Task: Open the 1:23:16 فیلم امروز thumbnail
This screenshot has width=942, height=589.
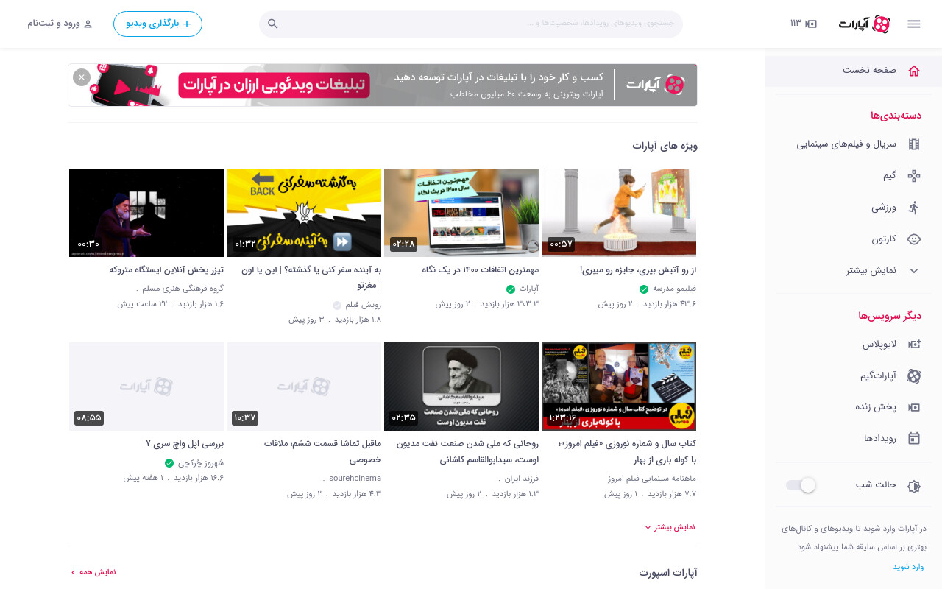Action: 619,386
